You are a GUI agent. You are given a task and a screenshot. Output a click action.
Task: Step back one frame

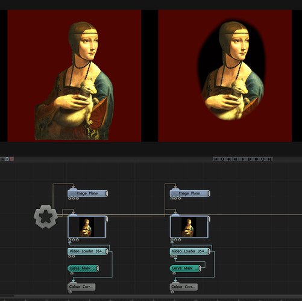236,159
